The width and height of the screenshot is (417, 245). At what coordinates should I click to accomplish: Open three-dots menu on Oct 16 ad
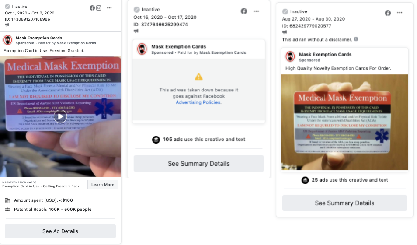[256, 11]
